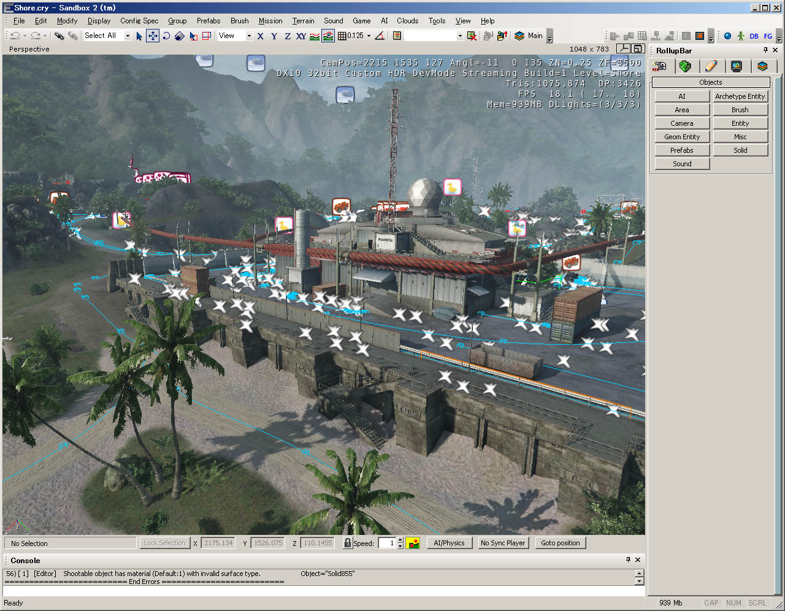Click the blue sphere physics icon

click(x=727, y=36)
